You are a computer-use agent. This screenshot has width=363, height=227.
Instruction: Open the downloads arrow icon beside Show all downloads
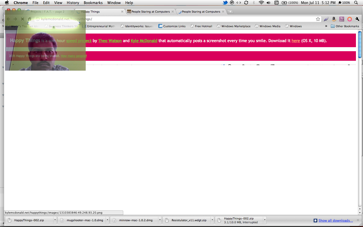[x=315, y=220]
